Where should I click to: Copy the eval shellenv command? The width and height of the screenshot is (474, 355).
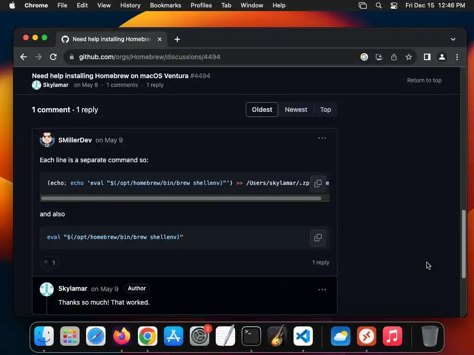318,238
